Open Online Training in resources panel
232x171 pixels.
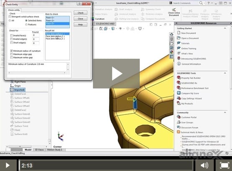tap(186, 48)
